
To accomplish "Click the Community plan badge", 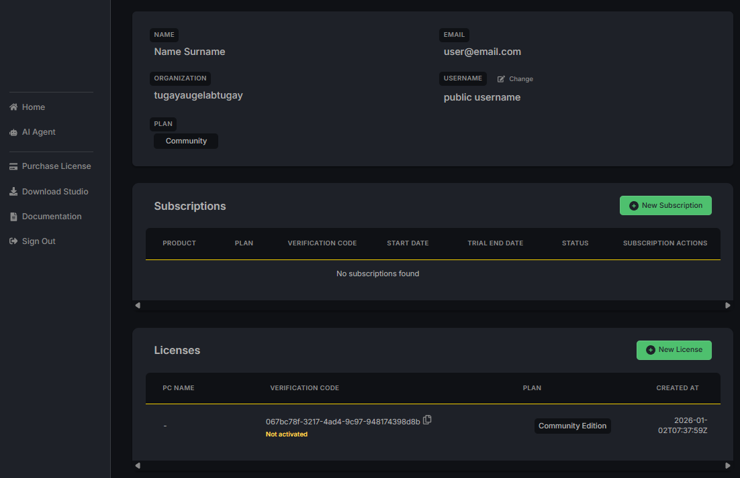I will click(186, 141).
